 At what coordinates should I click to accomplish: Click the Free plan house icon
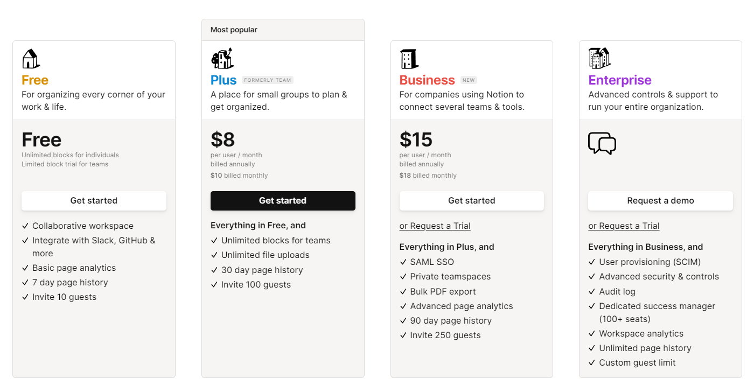[30, 58]
